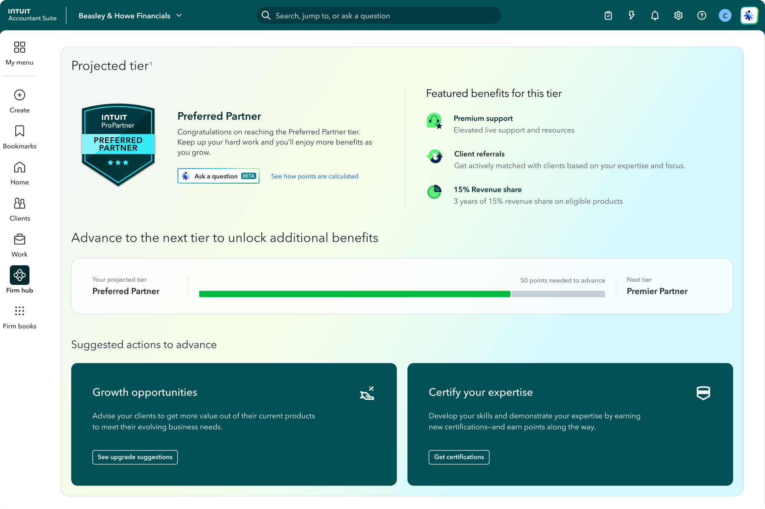765x509 pixels.
Task: Click the Certify your expertise shield icon
Action: click(x=703, y=393)
